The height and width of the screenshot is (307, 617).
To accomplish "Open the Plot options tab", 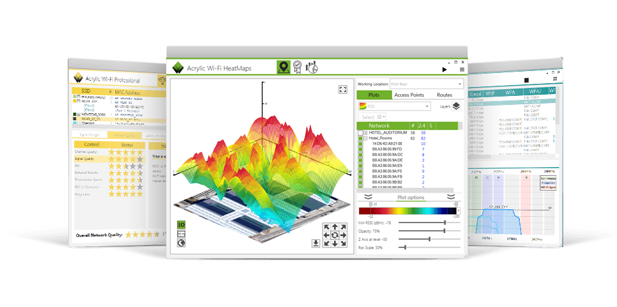I will click(x=410, y=198).
